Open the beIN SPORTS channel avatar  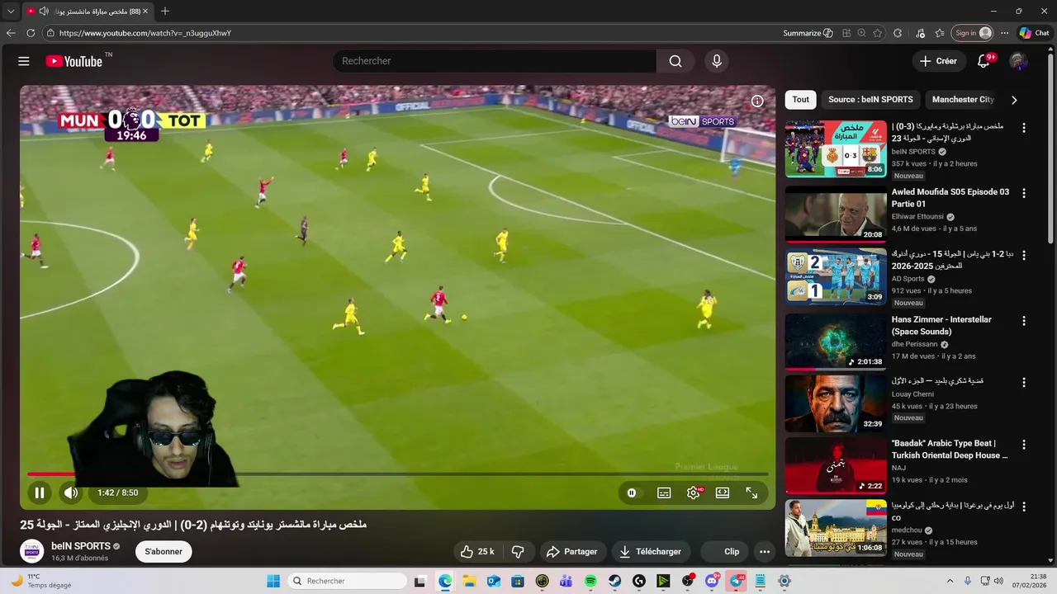click(32, 551)
